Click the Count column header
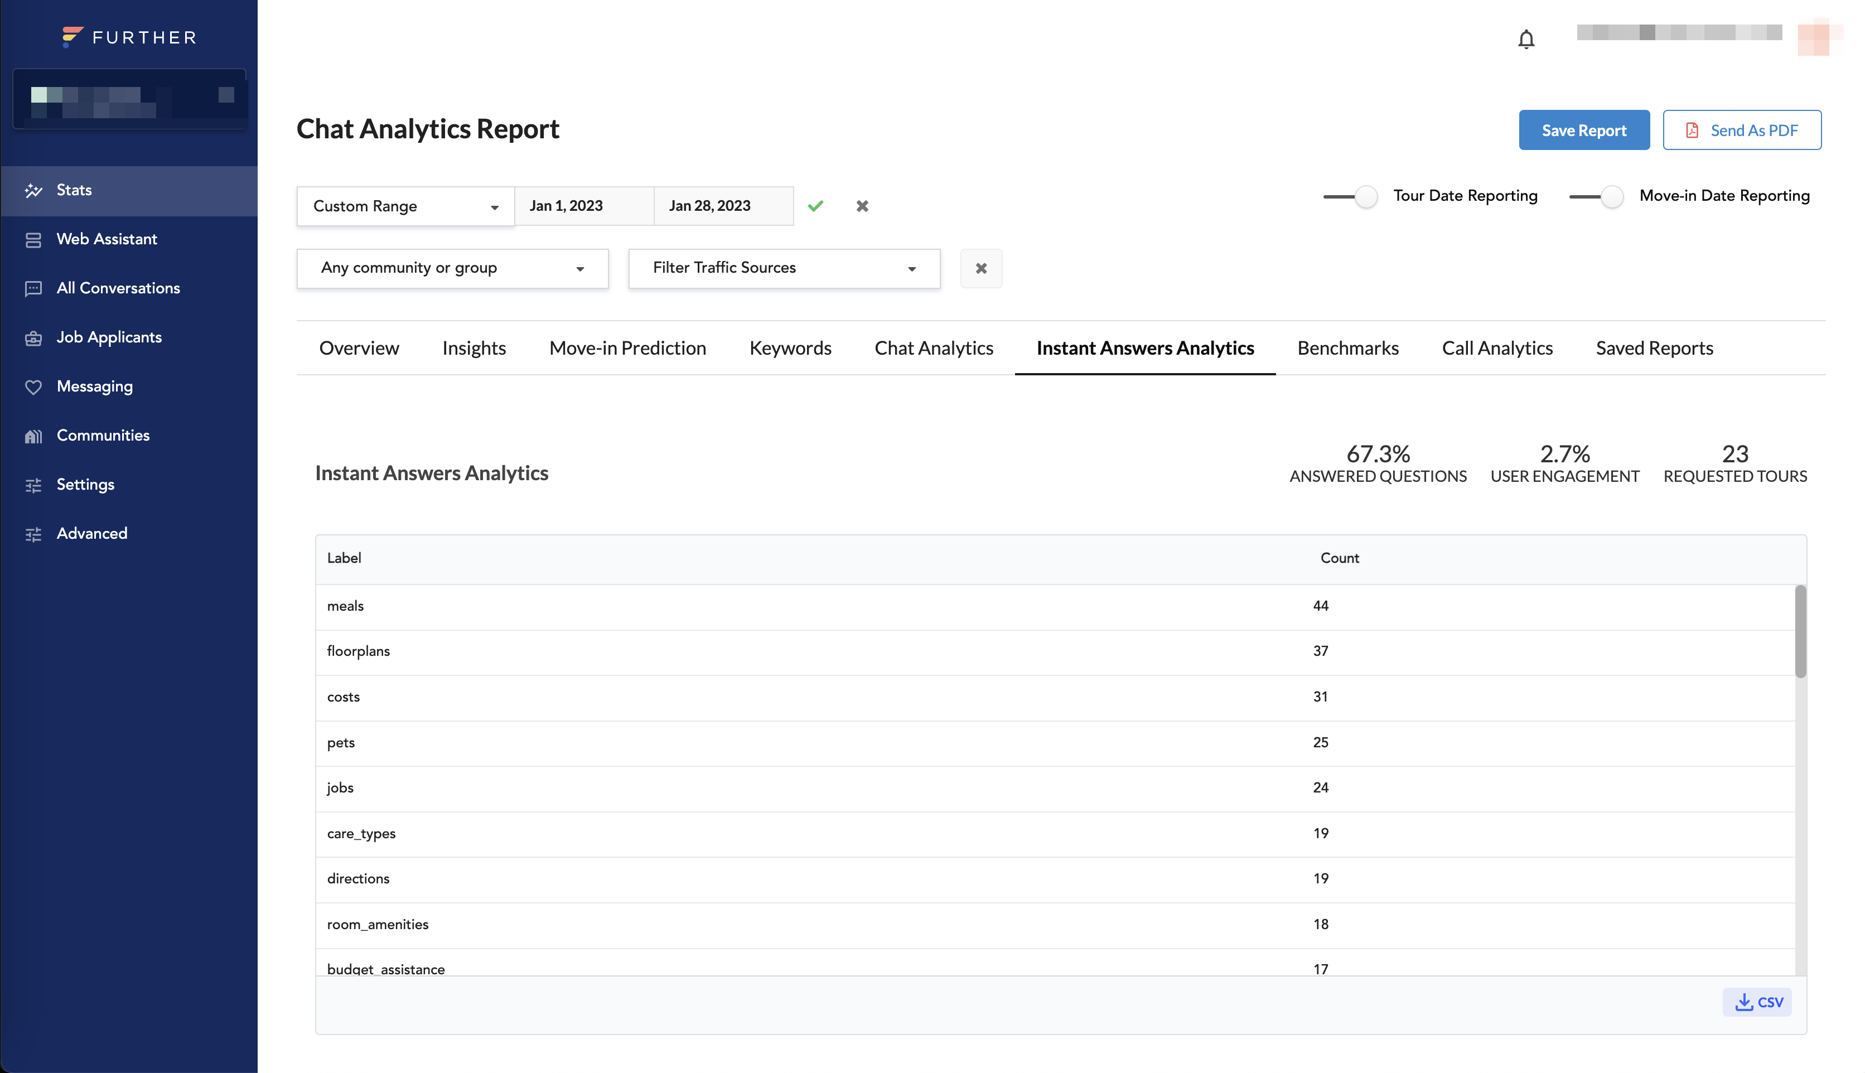 (1339, 559)
